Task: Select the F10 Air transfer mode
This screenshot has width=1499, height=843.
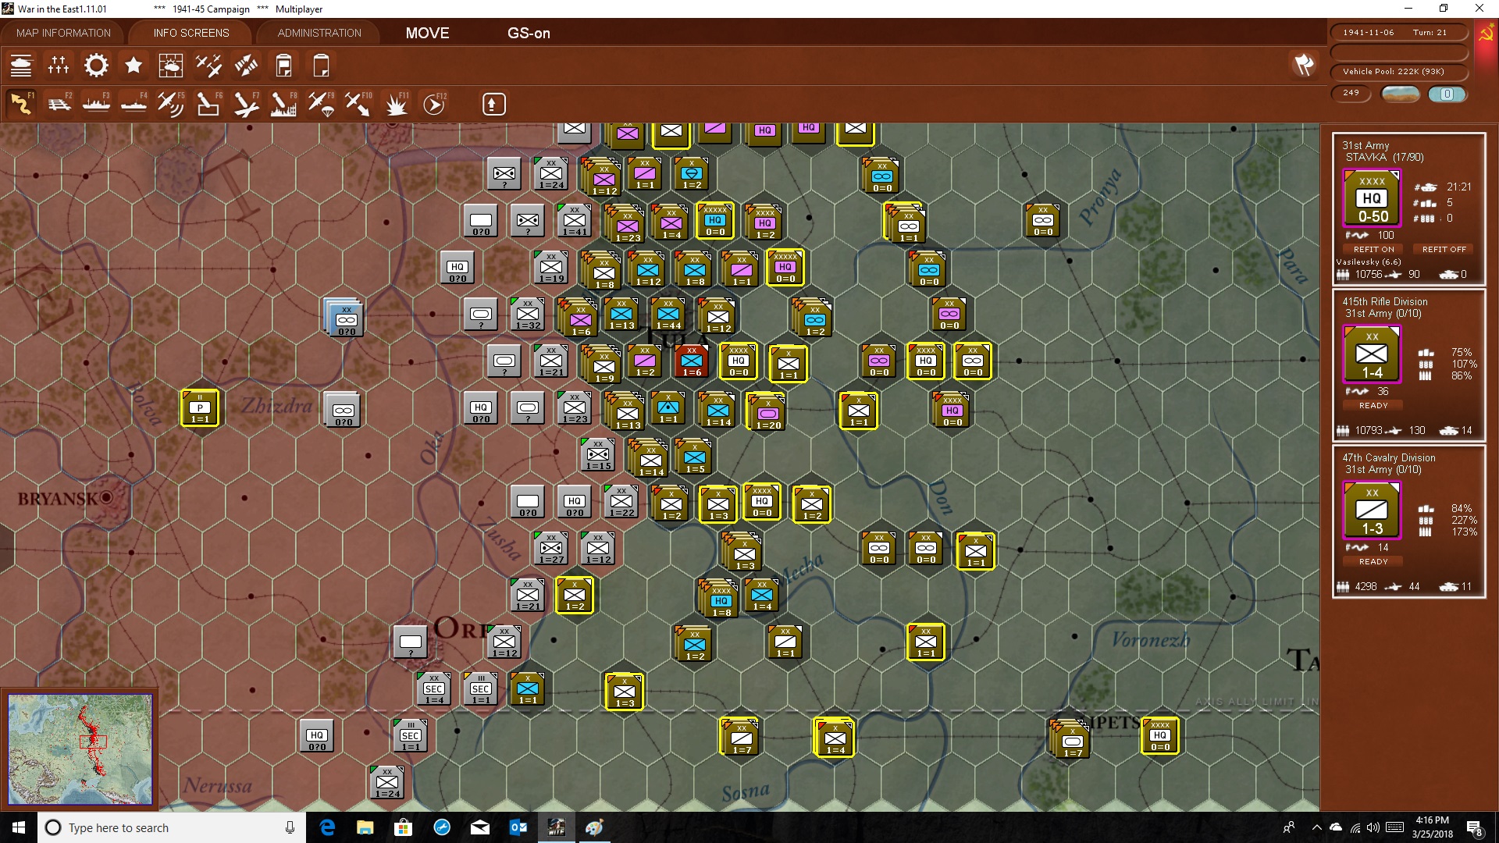Action: click(358, 104)
